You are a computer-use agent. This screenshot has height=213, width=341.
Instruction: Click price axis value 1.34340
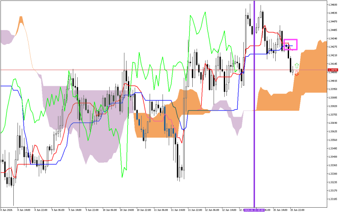pos(333,39)
